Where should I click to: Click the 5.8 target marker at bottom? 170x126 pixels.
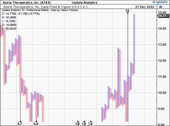tap(84, 124)
